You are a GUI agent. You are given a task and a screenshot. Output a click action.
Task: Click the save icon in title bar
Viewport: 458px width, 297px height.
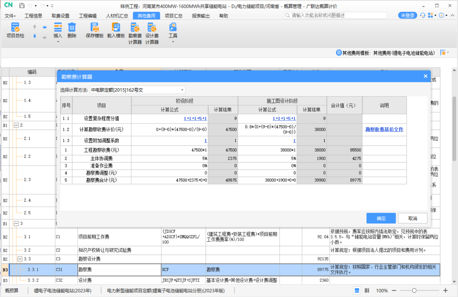[22, 5]
